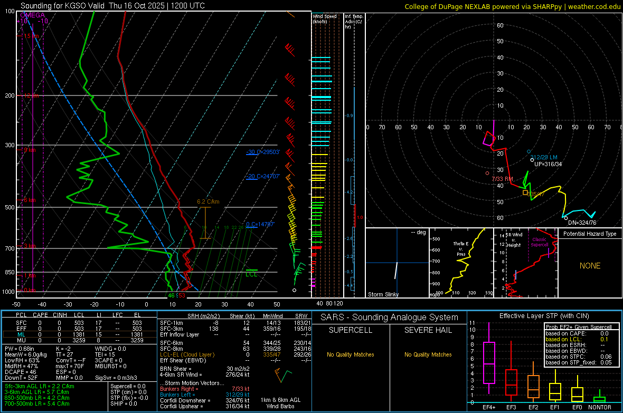Viewport: 623px width, 413px height.
Task: Click the blue 'Bunkers Left' storm motion row
Action: click(x=205, y=395)
